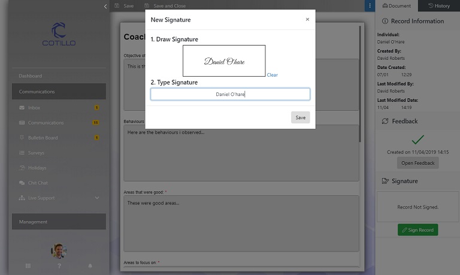Open the Inbox envelope icon
Screen dimensions: 460x275
click(22, 108)
